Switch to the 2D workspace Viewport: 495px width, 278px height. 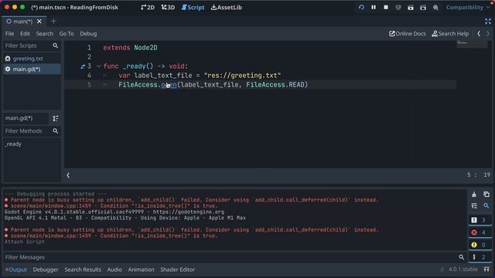[x=148, y=7]
